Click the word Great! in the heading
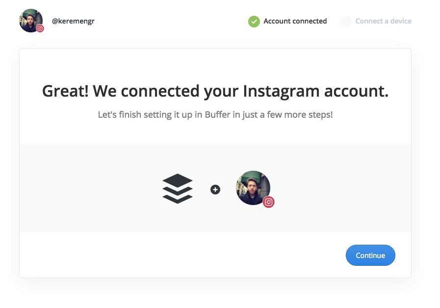 click(x=65, y=91)
